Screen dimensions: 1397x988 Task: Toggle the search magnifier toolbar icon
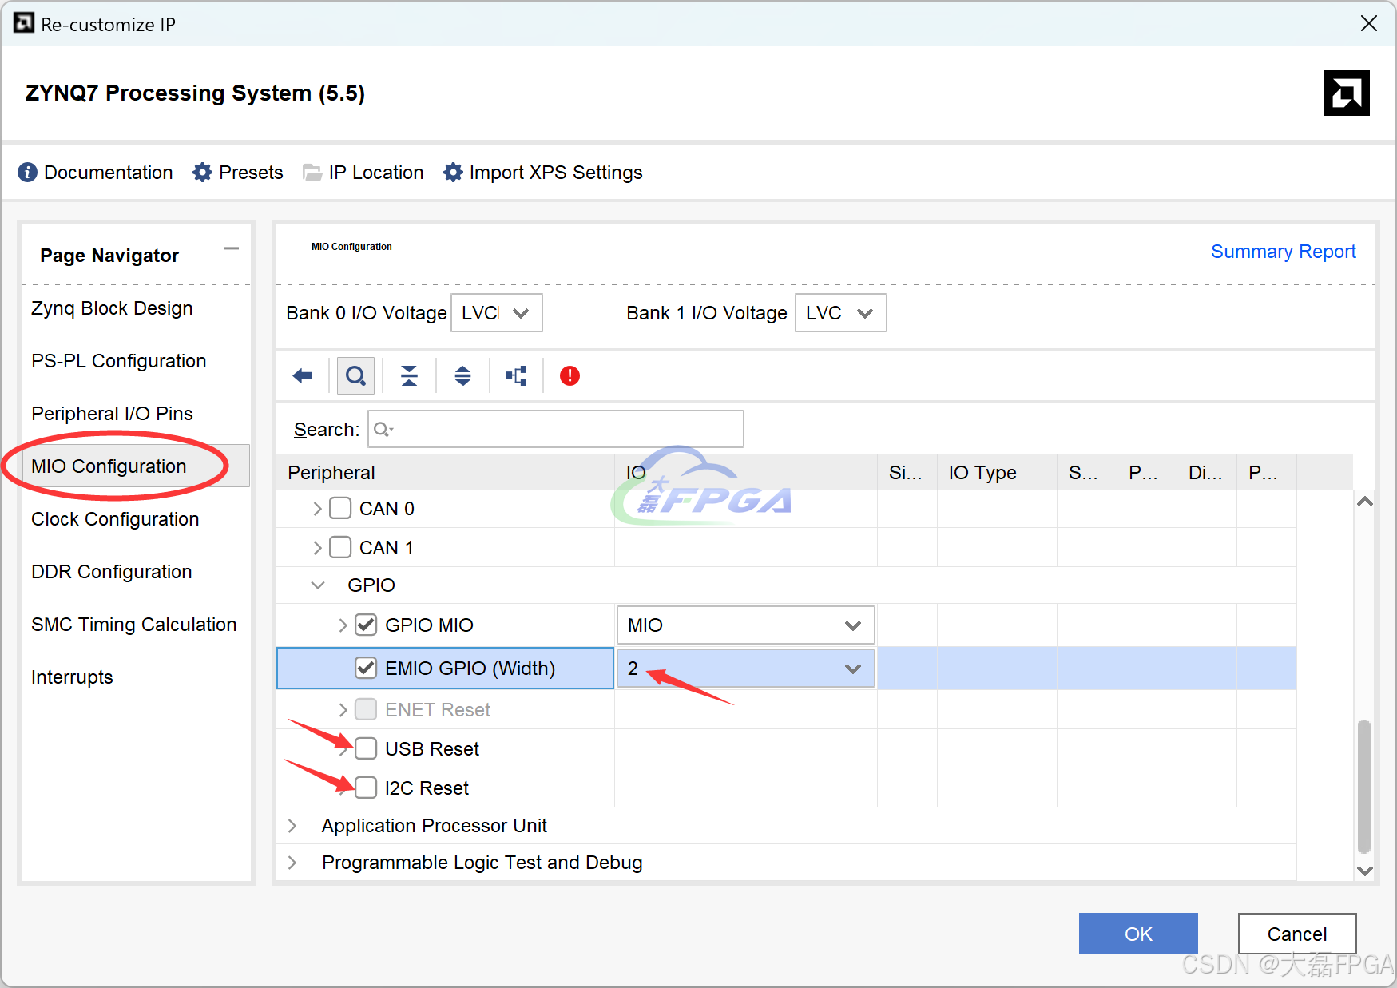(x=356, y=375)
